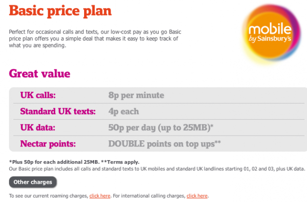Click the Terms apply footnote text
The width and height of the screenshot is (307, 202).
(x=120, y=162)
